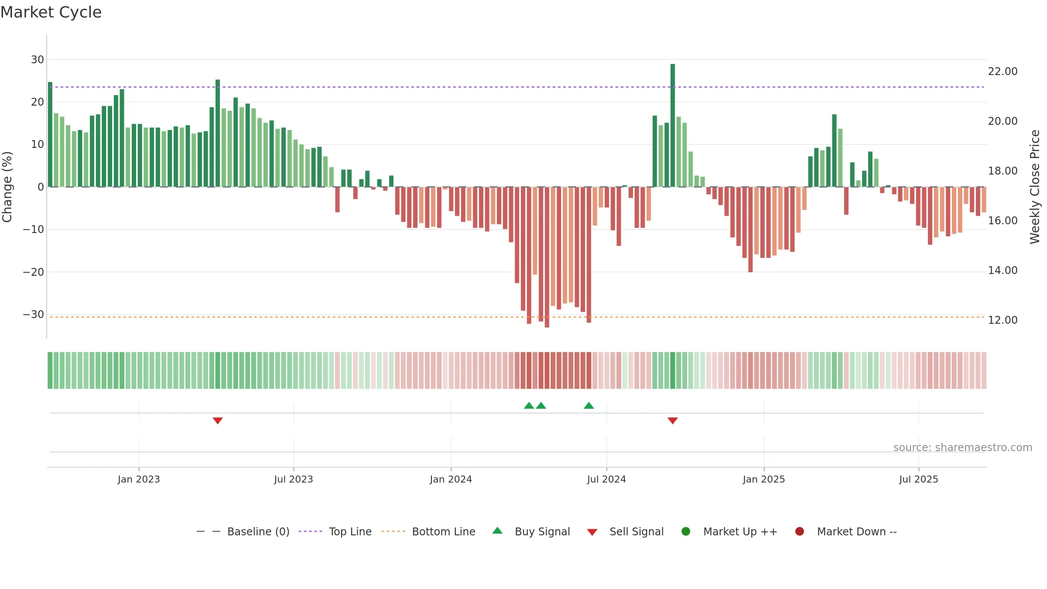Click the Weekly Close Price axis label
This screenshot has width=1047, height=589.
tap(1035, 187)
